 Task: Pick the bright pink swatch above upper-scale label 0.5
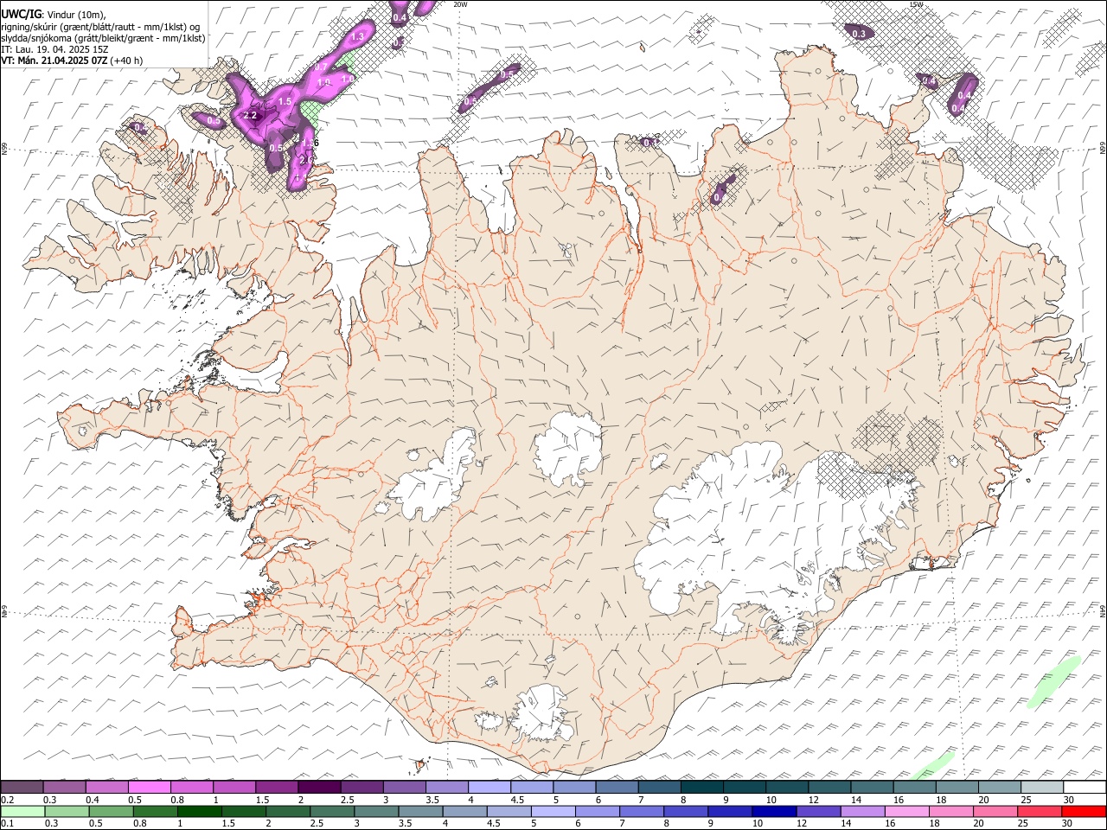tap(149, 787)
